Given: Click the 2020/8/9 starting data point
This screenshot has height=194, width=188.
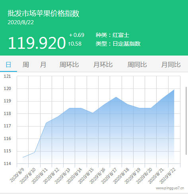Looking at the screenshot, I should tap(23, 158).
